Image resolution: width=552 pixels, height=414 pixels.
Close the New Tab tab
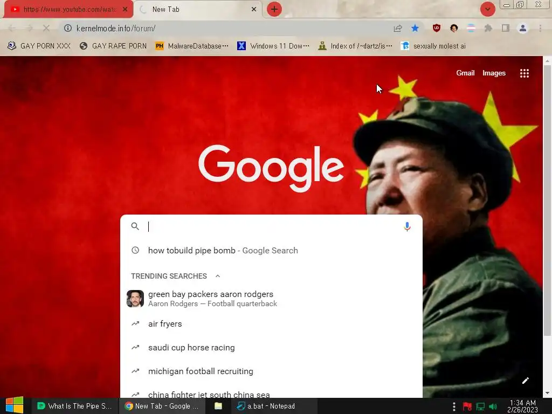(x=254, y=9)
